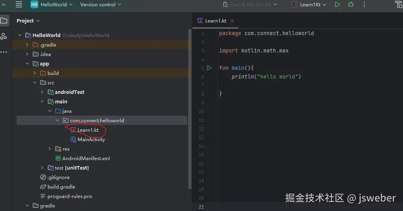Expand the .gradle folder

[27, 45]
